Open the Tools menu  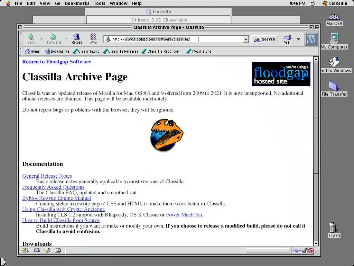(100, 3)
